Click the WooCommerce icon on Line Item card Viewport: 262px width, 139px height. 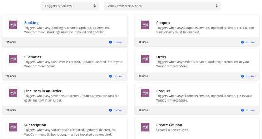[13, 93]
